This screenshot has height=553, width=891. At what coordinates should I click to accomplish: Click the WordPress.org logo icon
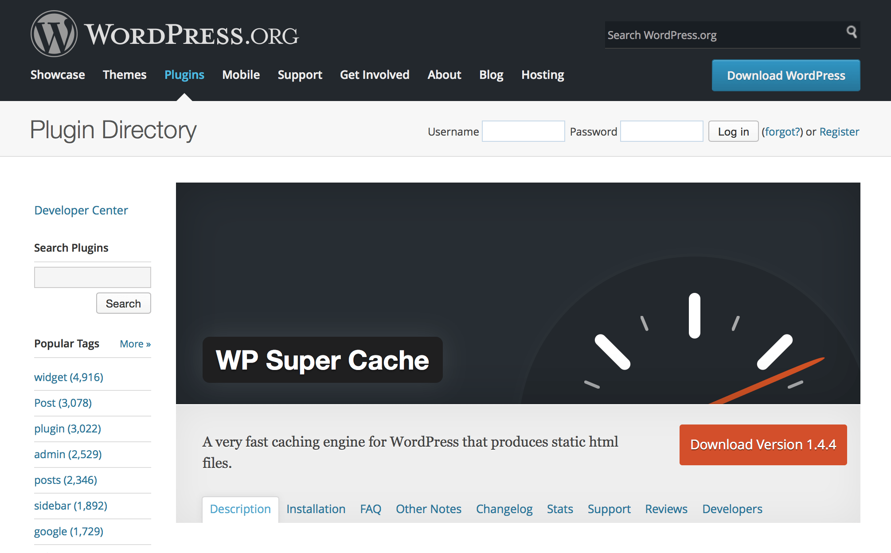pos(48,32)
